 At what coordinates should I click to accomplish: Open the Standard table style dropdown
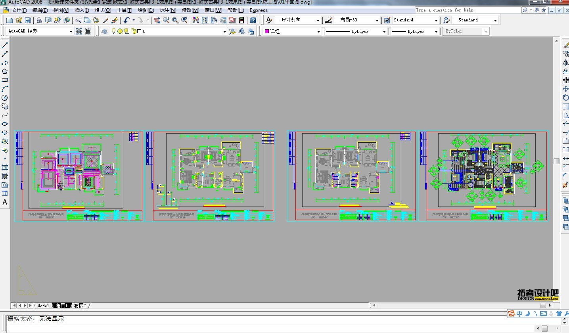[x=436, y=20]
